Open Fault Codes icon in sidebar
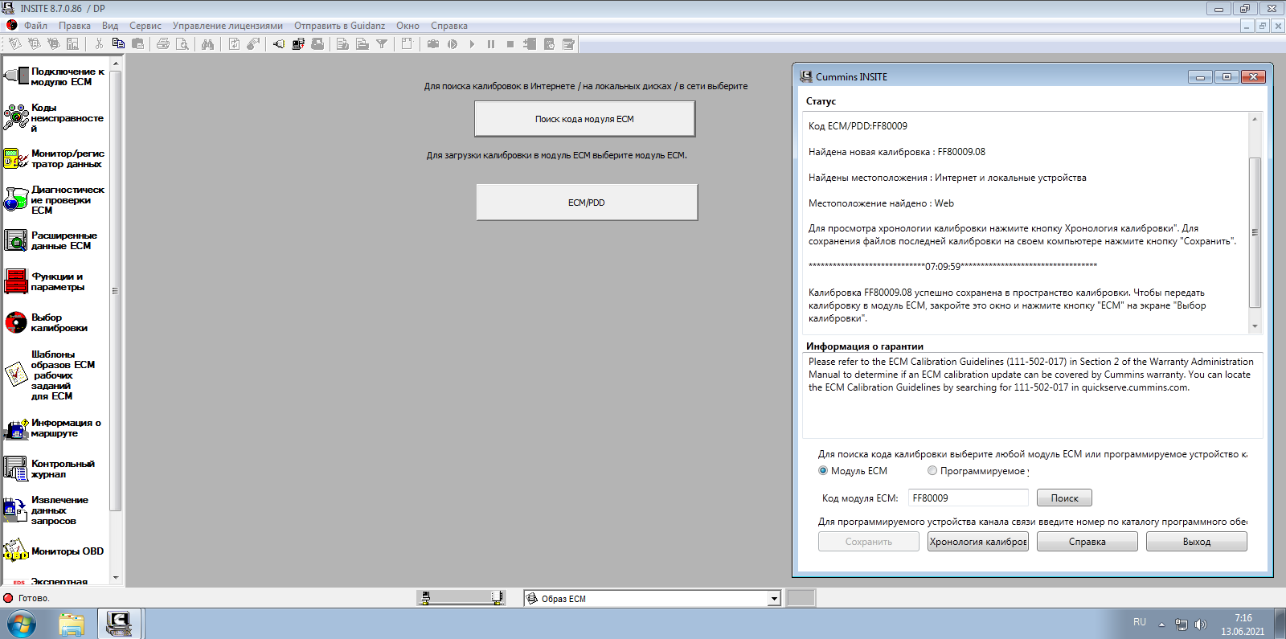 (16, 117)
